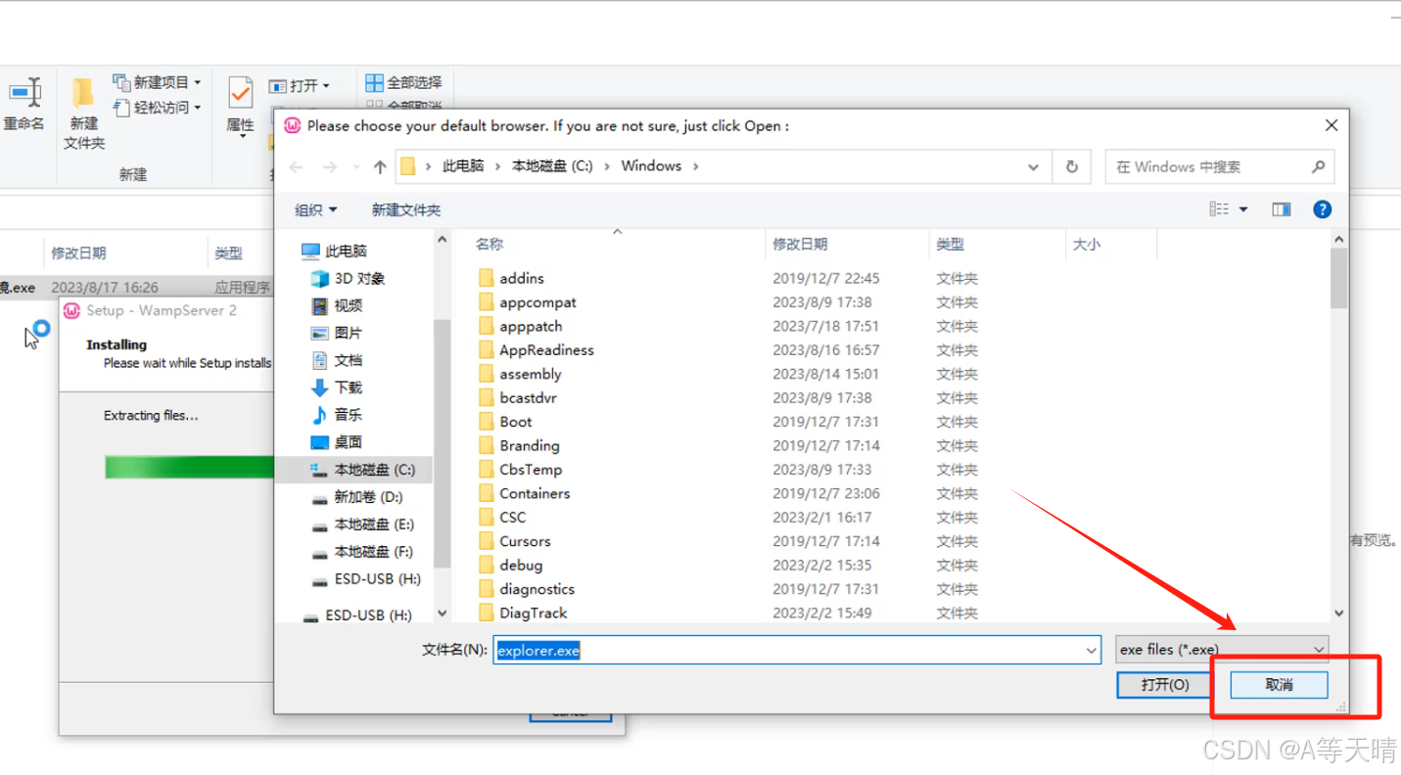Select the DiagTrack folder
1401x775 pixels.
point(534,613)
